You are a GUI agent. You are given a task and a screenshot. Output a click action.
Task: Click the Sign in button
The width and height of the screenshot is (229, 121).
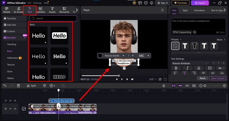[x=163, y=3]
